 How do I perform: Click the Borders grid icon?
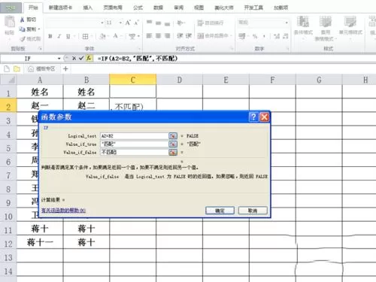85,36
